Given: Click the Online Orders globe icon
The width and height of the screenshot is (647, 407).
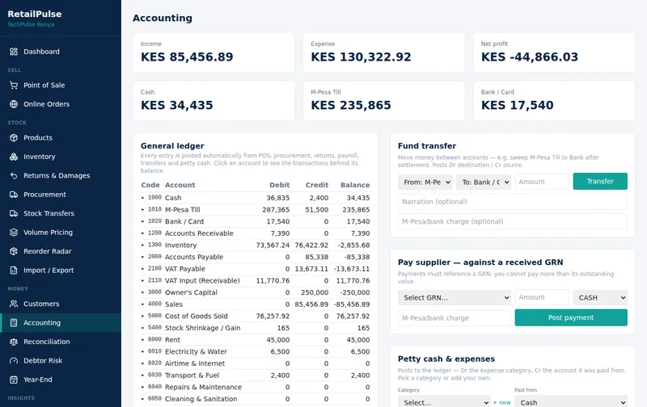Looking at the screenshot, I should (14, 104).
